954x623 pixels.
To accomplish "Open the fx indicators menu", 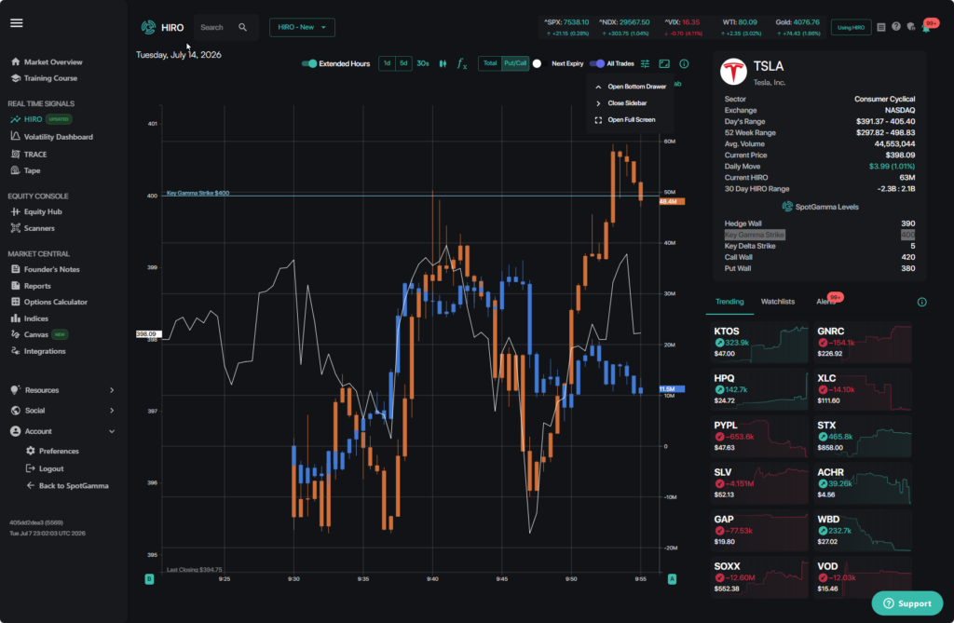I will pos(462,64).
